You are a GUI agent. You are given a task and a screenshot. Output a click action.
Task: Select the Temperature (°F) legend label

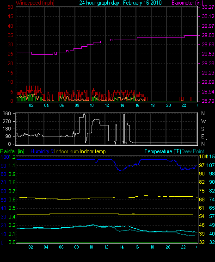(163, 151)
